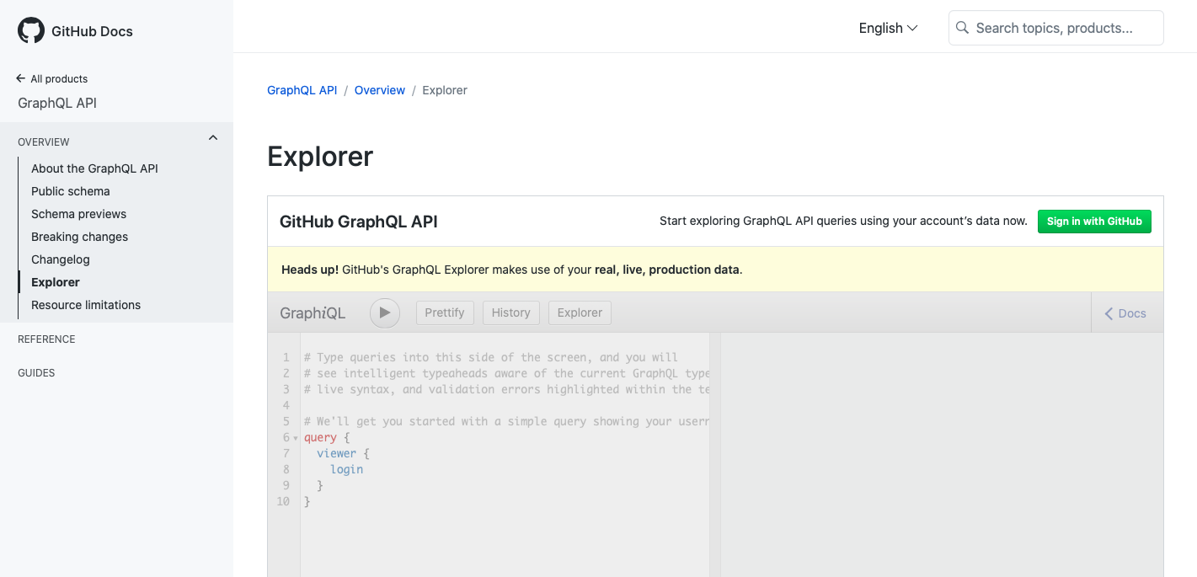Select Changelog in the sidebar
Screen dimensions: 1197x577
60,259
